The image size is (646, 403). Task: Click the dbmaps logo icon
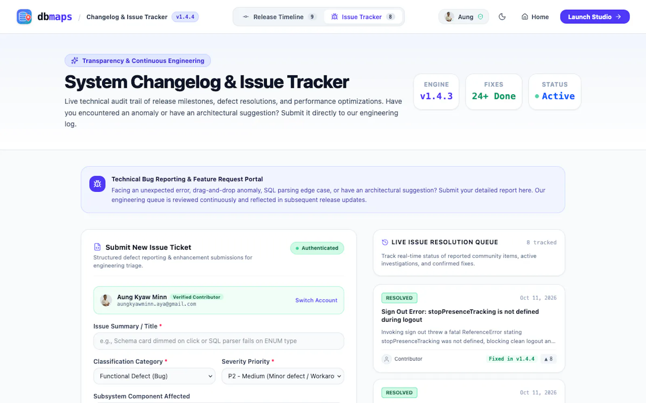[24, 17]
